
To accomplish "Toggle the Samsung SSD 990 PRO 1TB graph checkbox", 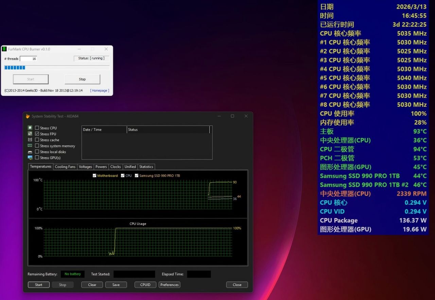I will [x=137, y=176].
